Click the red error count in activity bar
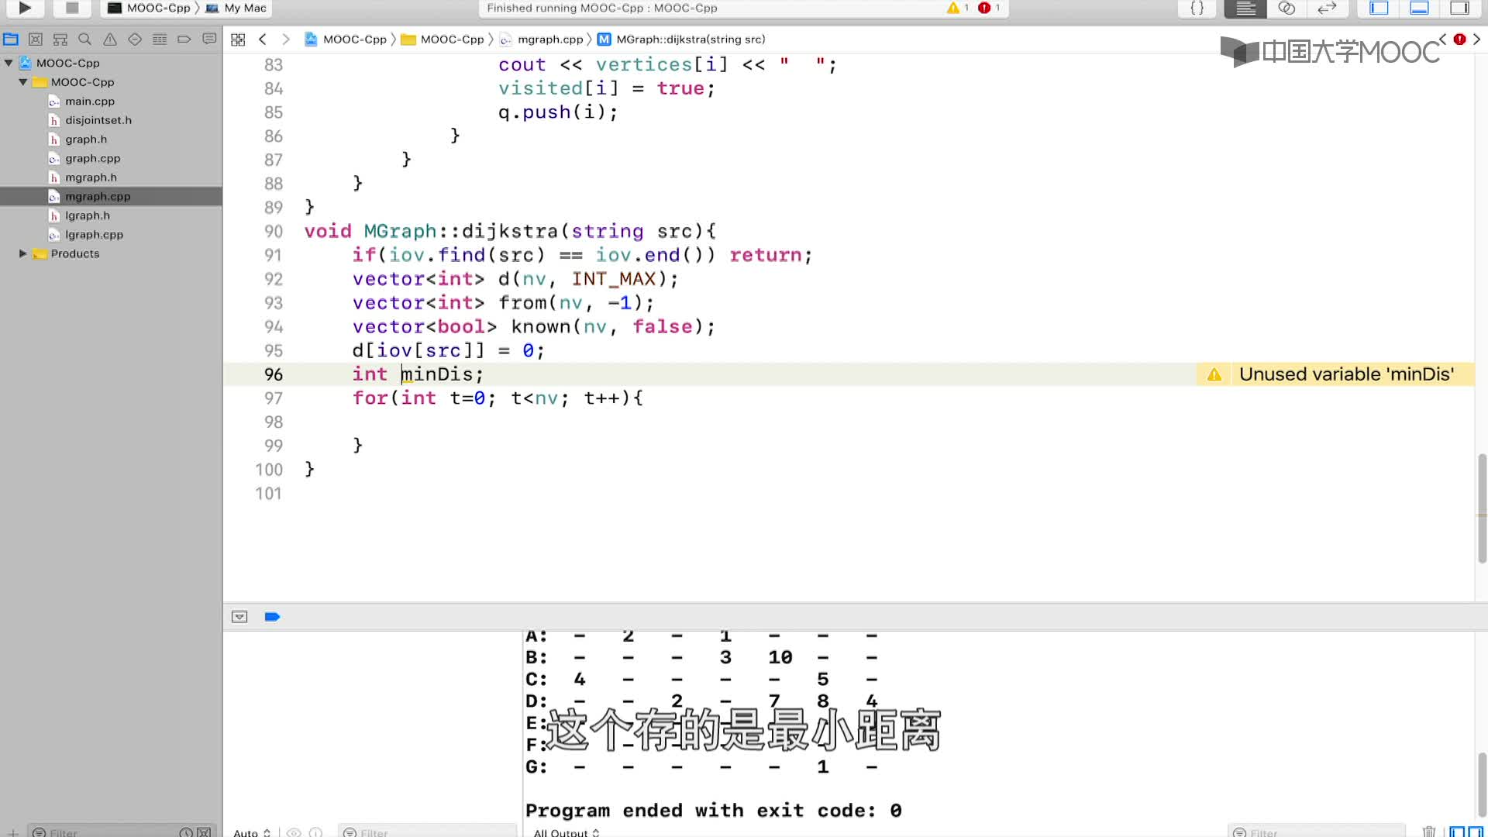Screen dimensions: 1488x837 [x=990, y=8]
